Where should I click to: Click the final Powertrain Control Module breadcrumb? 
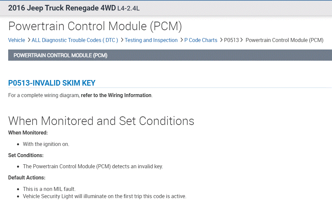pos(284,40)
